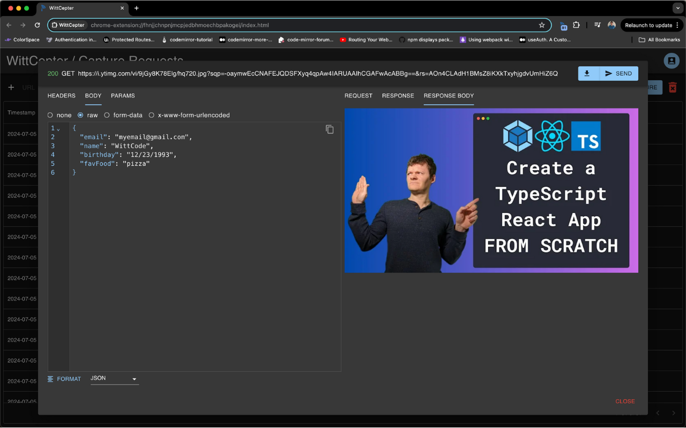This screenshot has height=428, width=686.
Task: Switch to the HEADERS tab
Action: coord(62,96)
